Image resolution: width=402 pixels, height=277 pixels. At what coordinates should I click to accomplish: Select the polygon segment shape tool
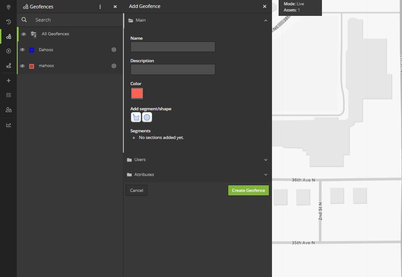click(136, 117)
